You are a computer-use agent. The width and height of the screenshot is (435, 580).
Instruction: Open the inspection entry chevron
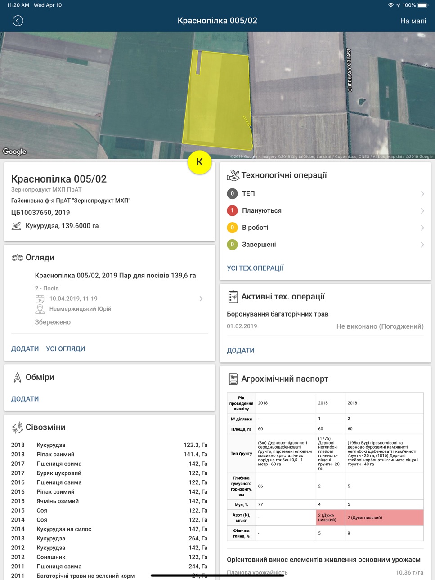click(x=201, y=299)
